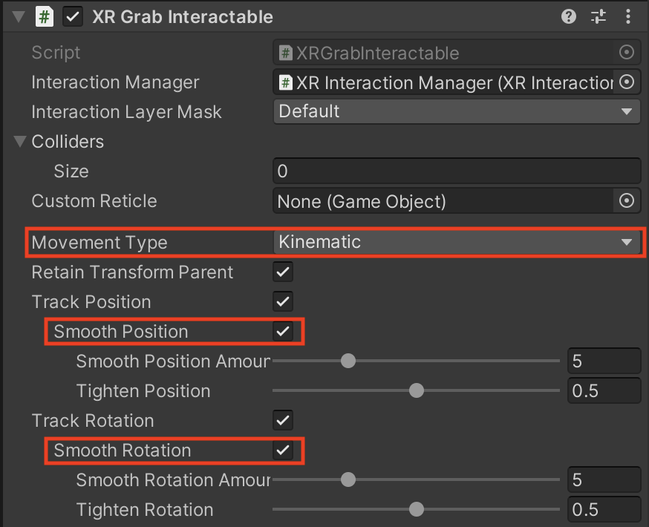Image resolution: width=649 pixels, height=527 pixels.
Task: Click the XR Grab Interactable script icon
Action: point(45,17)
